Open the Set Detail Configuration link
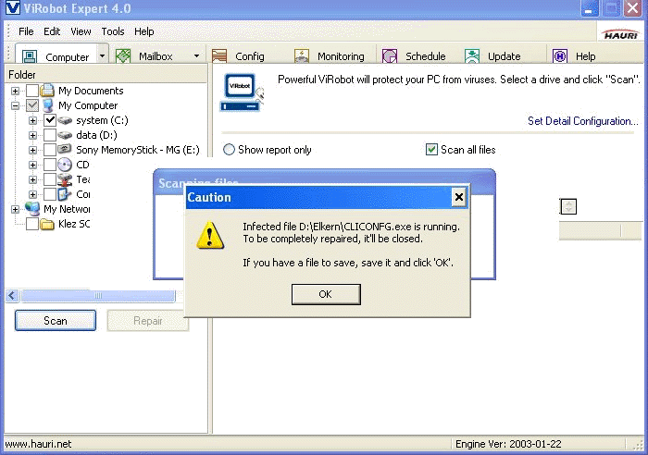Screen dimensions: 648x455 pyautogui.click(x=582, y=121)
